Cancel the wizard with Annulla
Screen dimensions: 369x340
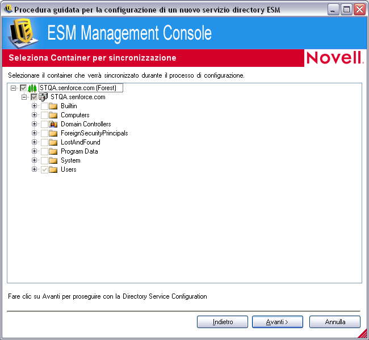point(335,322)
